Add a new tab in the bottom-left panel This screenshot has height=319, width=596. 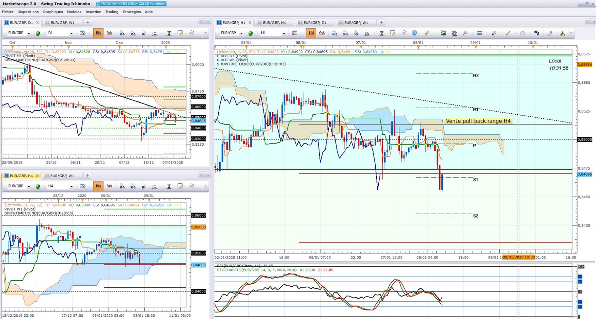[88, 176]
